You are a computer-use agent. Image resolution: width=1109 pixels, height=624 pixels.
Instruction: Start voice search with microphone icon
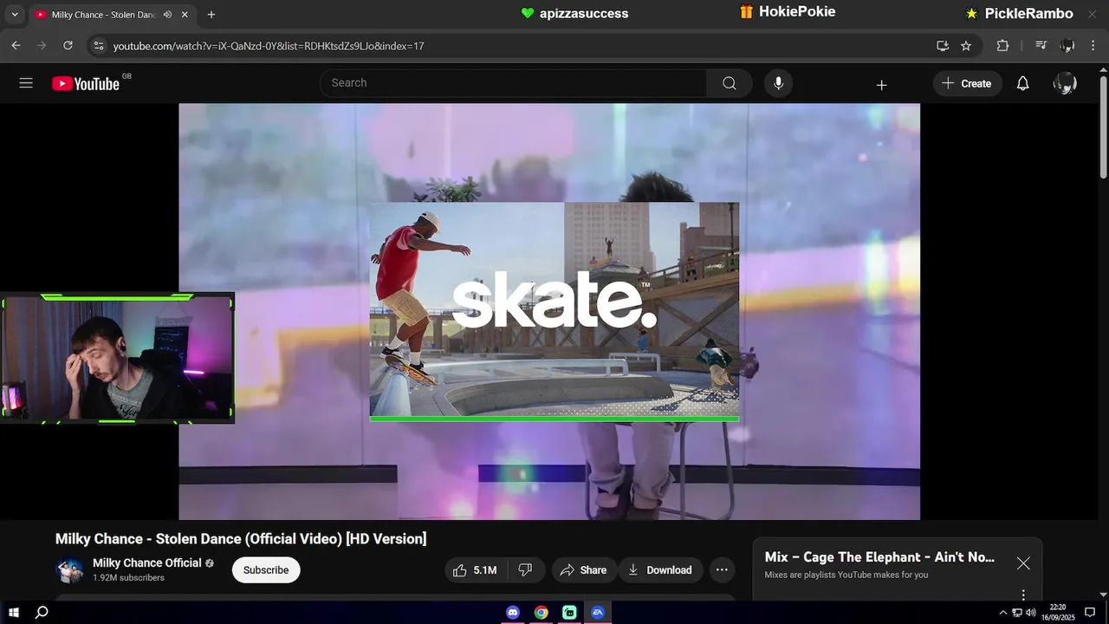coord(778,83)
